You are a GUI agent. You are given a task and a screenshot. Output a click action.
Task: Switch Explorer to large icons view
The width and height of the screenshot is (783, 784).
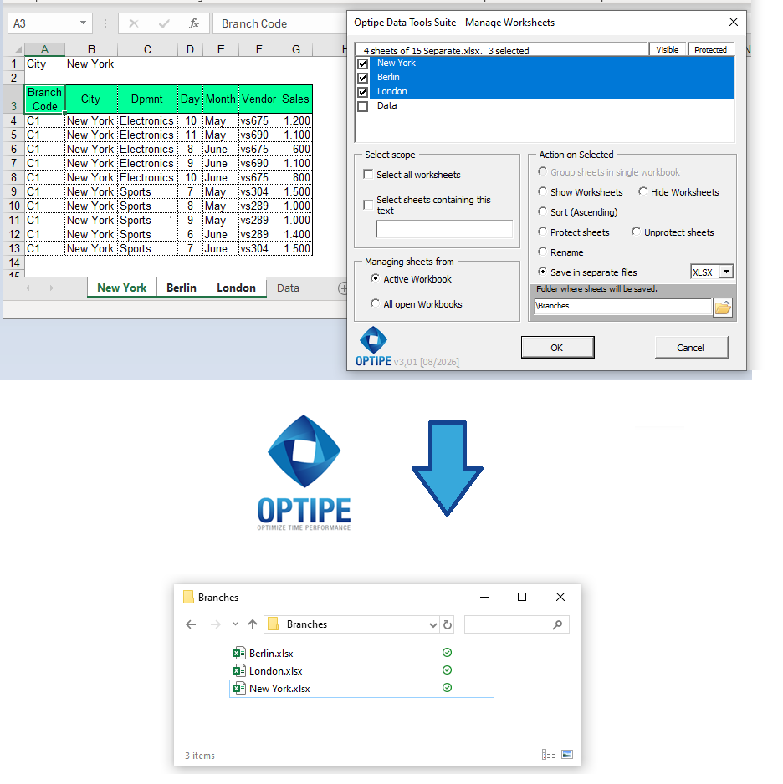pos(567,754)
